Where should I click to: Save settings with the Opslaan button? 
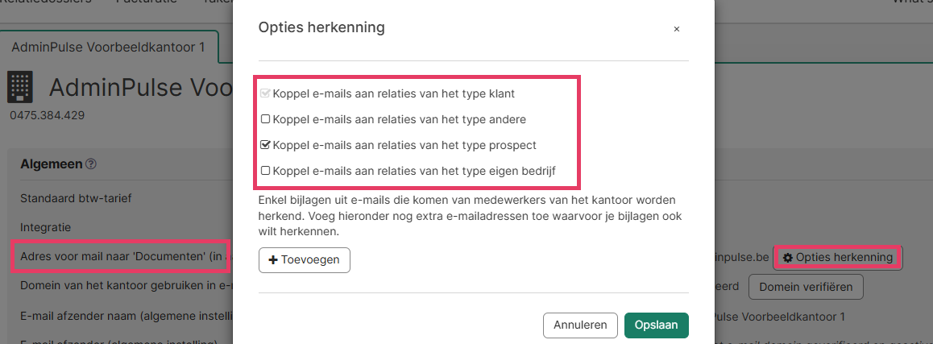point(657,325)
